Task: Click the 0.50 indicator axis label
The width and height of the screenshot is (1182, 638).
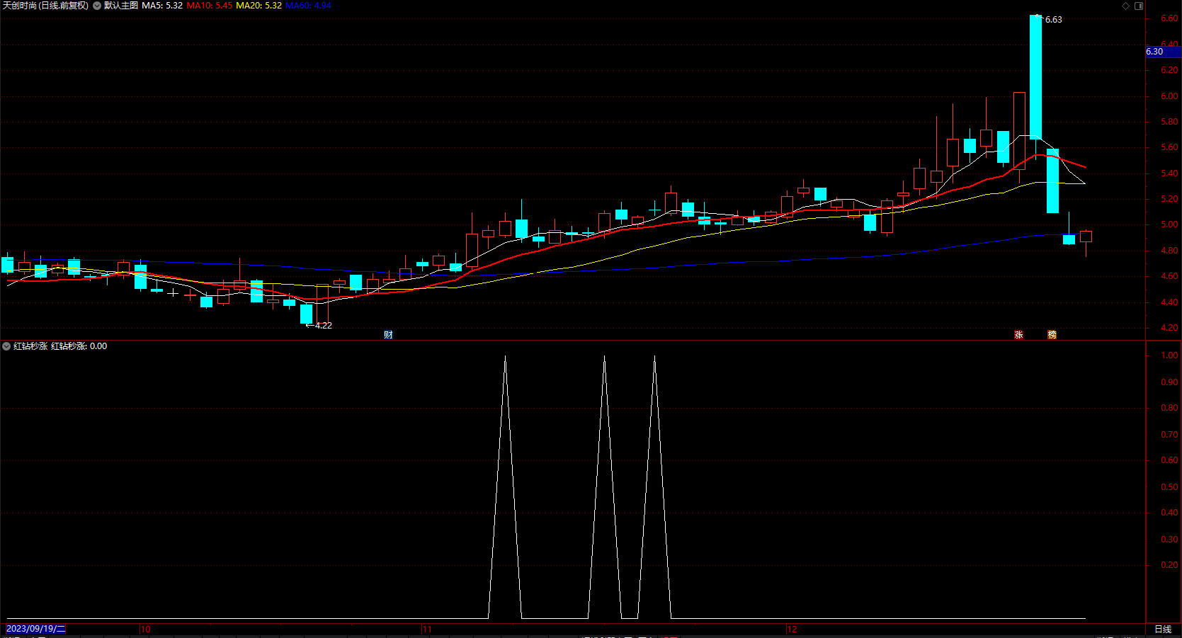Action: click(1169, 487)
